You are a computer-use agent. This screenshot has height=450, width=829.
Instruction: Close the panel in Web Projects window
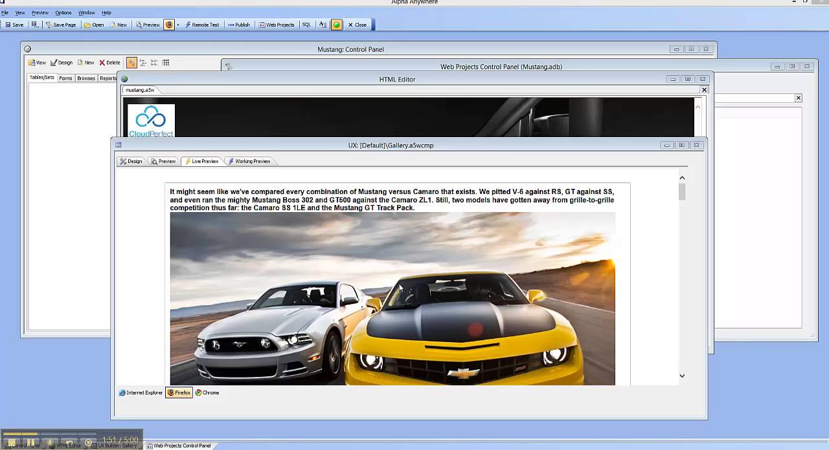(798, 98)
